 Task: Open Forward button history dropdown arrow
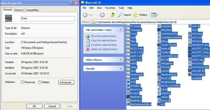[107, 15]
